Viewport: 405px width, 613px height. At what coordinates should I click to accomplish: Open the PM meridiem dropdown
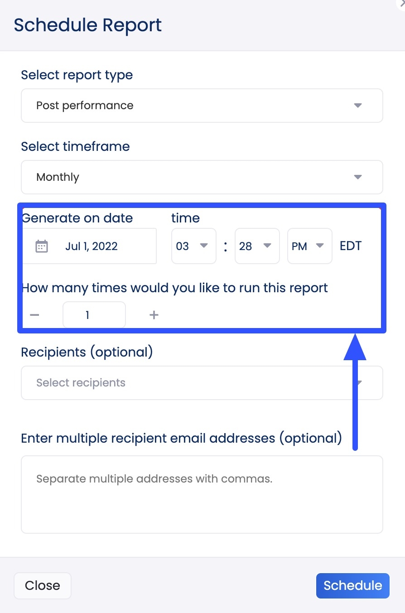[x=309, y=246]
